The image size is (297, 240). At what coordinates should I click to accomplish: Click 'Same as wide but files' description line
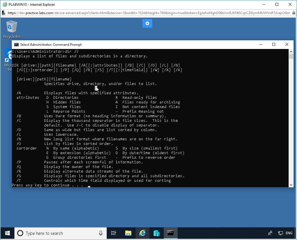coord(100,130)
